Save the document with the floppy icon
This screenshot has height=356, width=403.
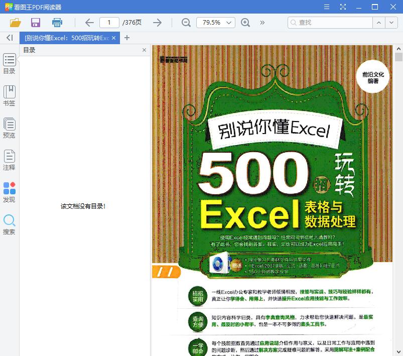36,23
